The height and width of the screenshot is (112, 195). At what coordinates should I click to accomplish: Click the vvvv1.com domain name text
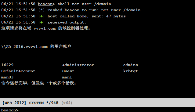(x=45, y=28)
